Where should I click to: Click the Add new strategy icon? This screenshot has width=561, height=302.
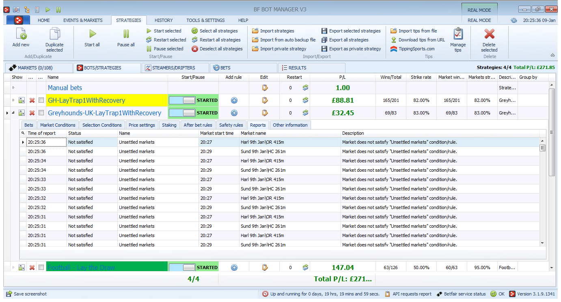pyautogui.click(x=21, y=34)
